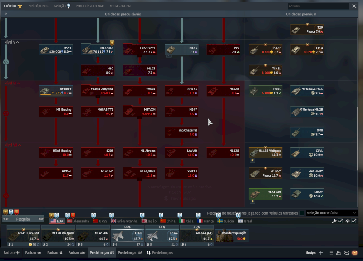Collapse the Unidades pesquisáveis header arrow
Viewport: 363px width, 261px height.
[x=6, y=15]
